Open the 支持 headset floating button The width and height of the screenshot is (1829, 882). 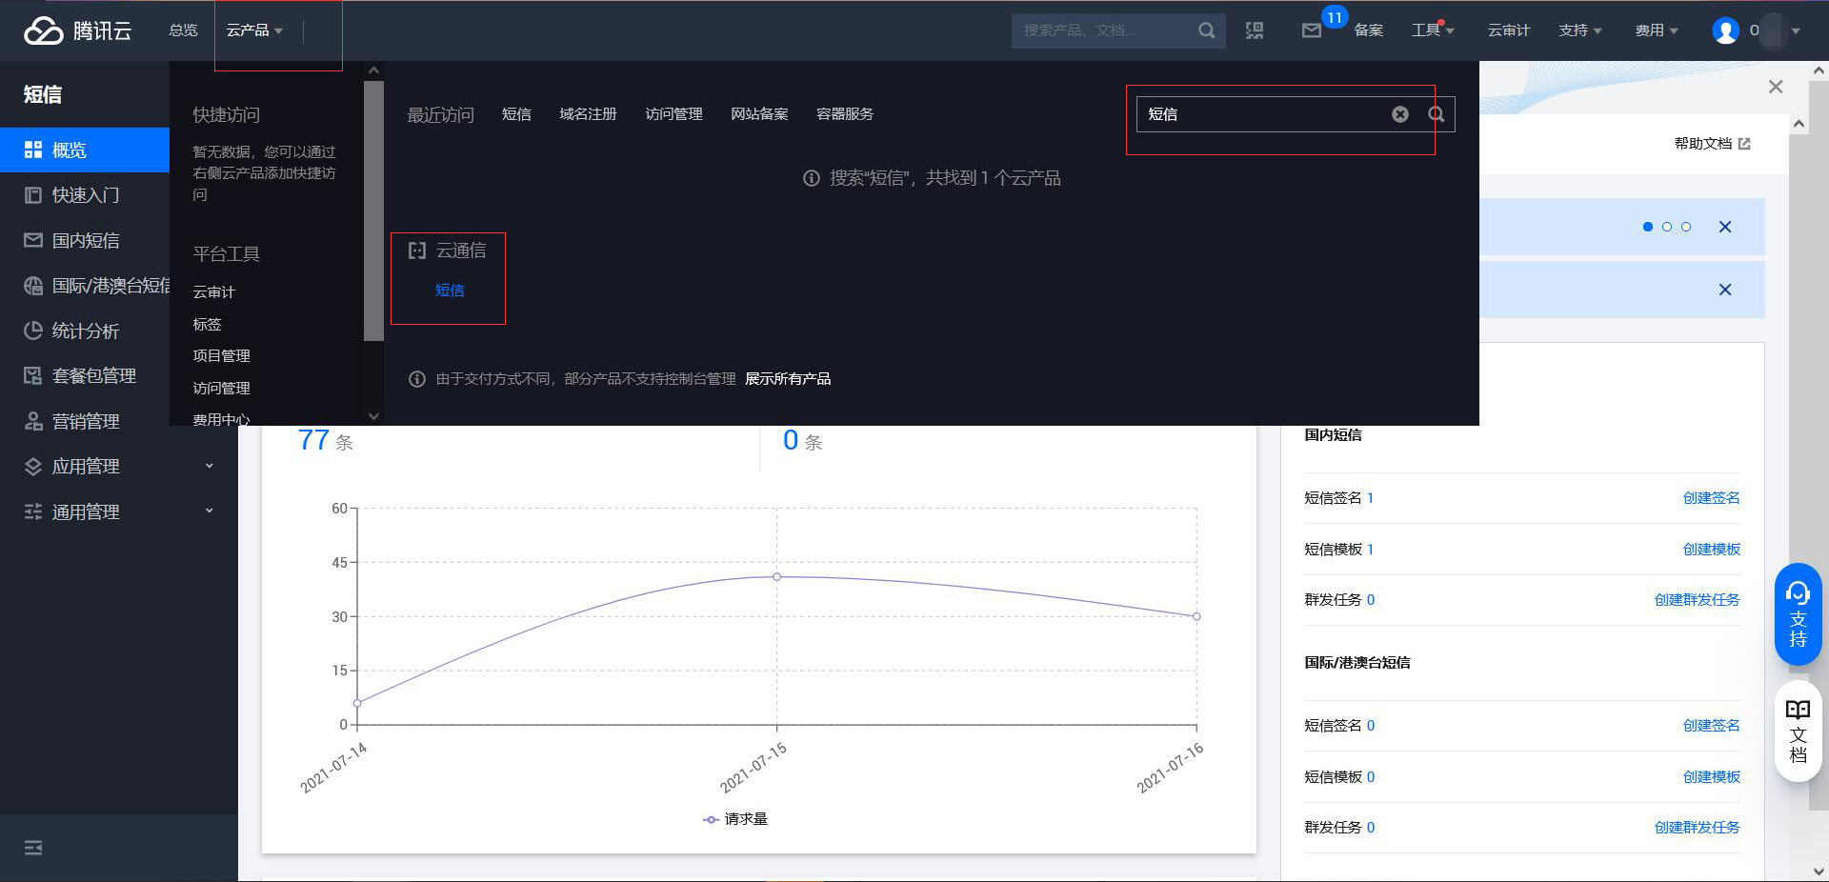tap(1798, 614)
